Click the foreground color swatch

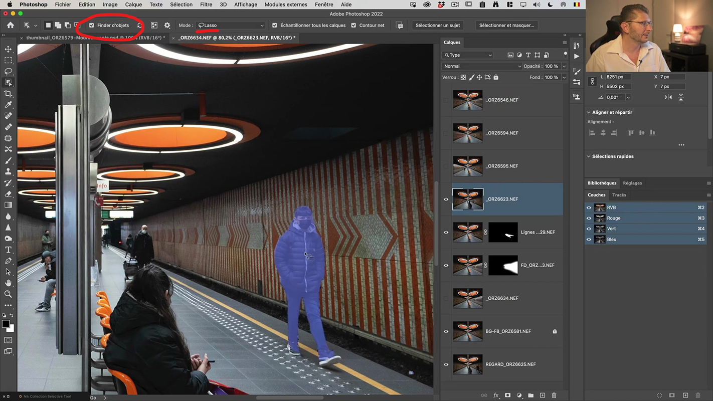6,324
